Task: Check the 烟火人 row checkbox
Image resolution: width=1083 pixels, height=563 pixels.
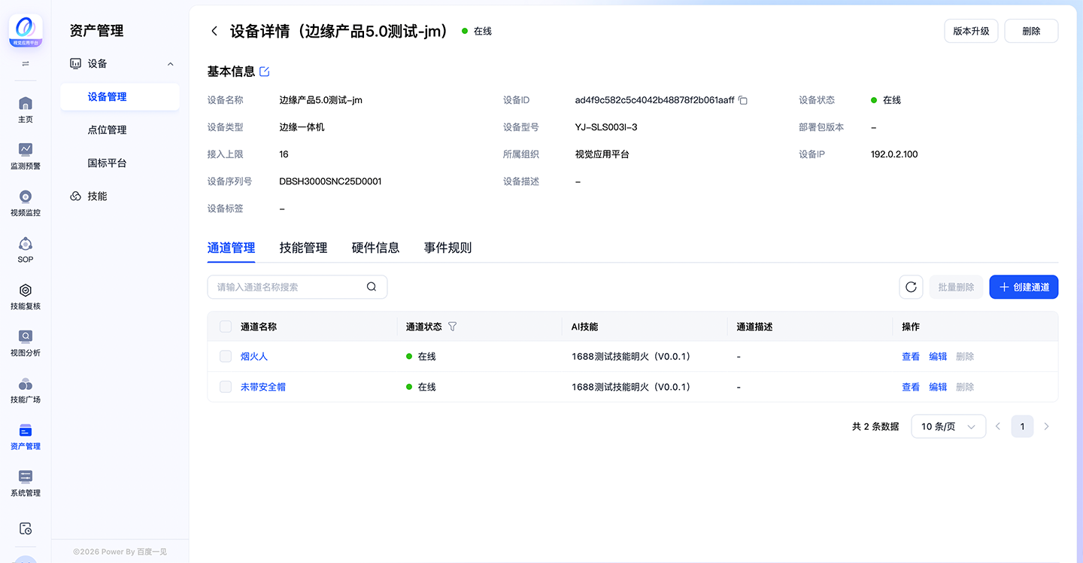Action: [226, 357]
